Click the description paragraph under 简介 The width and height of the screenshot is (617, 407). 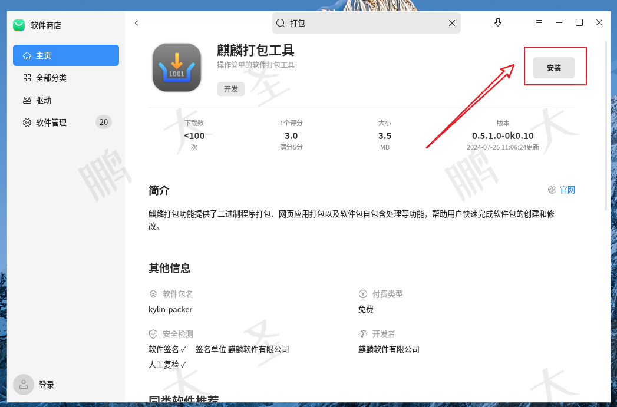point(352,220)
